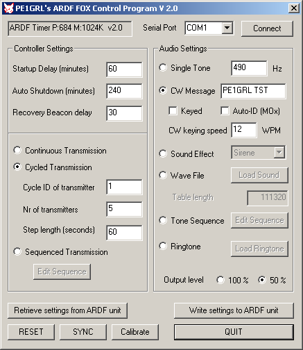Tick the Auto-ID (MOx) checkbox
This screenshot has width=303, height=350.
(x=225, y=110)
